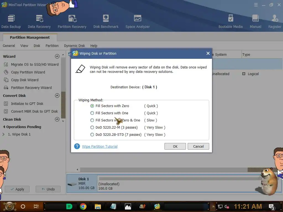The image size is (283, 212).
Task: Click the MiniTool Partition Wizard taskbar icon
Action: pos(157,206)
